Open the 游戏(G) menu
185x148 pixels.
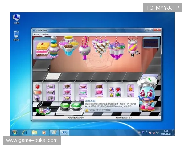(x=37, y=35)
